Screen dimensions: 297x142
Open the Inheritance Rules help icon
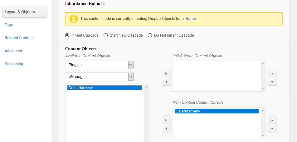pyautogui.click(x=103, y=3)
